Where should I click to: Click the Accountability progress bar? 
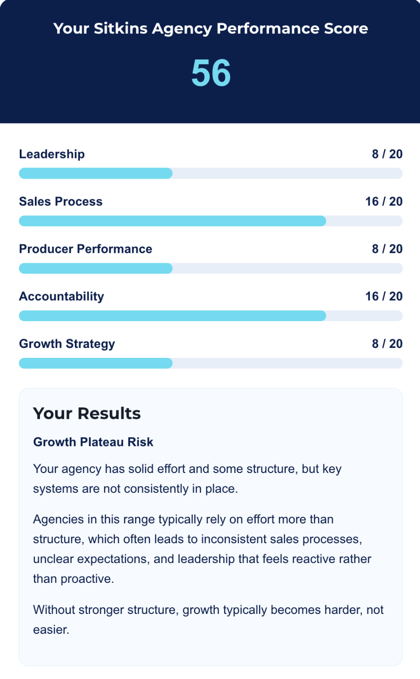210,316
